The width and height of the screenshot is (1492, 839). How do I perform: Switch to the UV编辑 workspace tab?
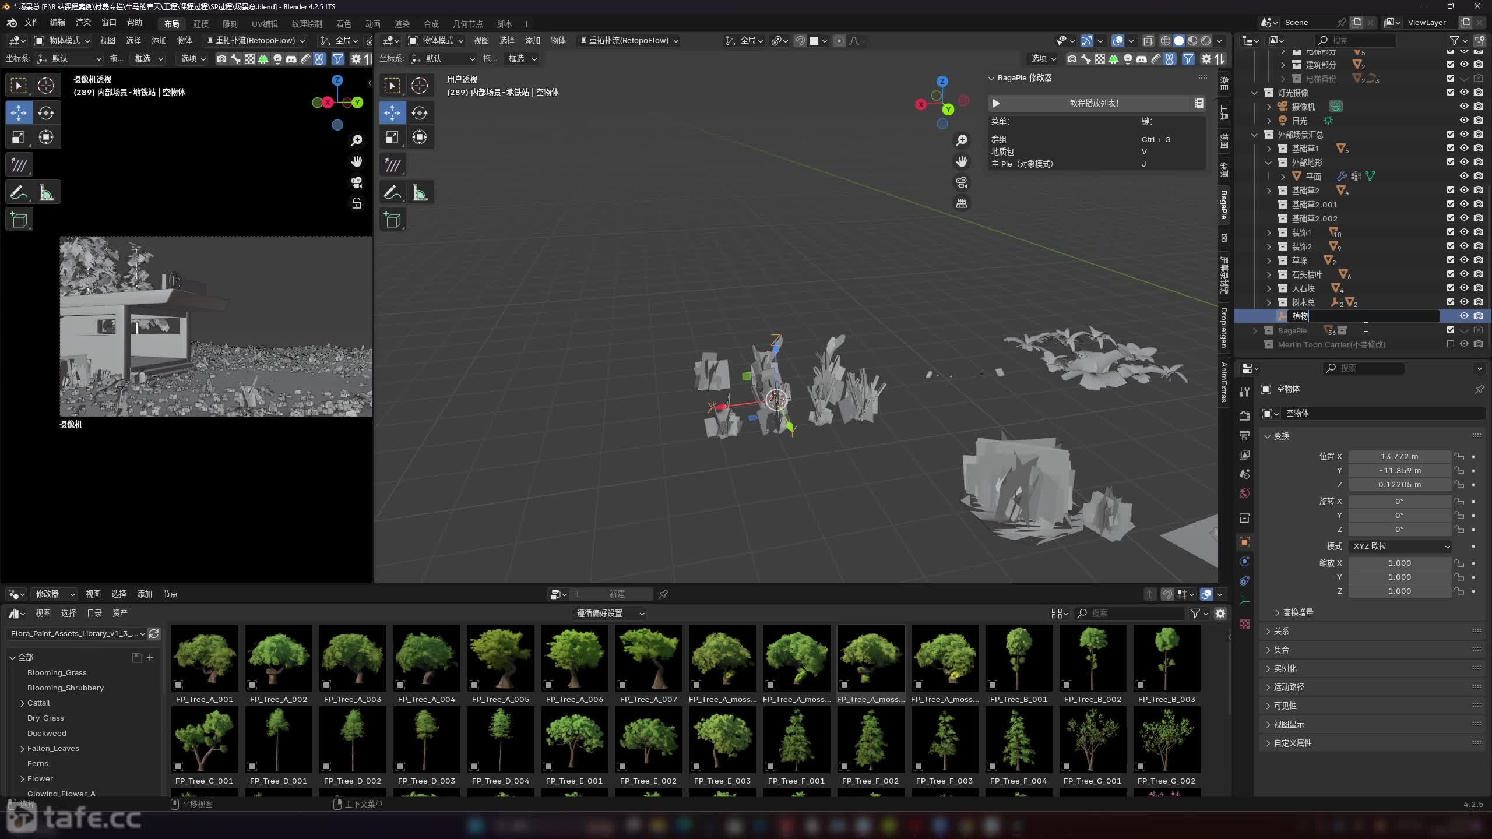coord(264,24)
